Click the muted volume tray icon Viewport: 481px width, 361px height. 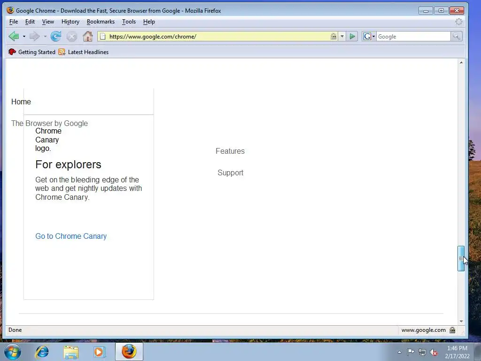point(434,352)
